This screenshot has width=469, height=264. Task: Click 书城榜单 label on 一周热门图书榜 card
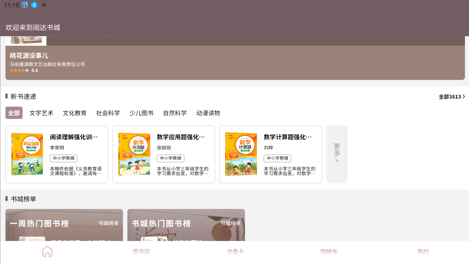tap(109, 223)
